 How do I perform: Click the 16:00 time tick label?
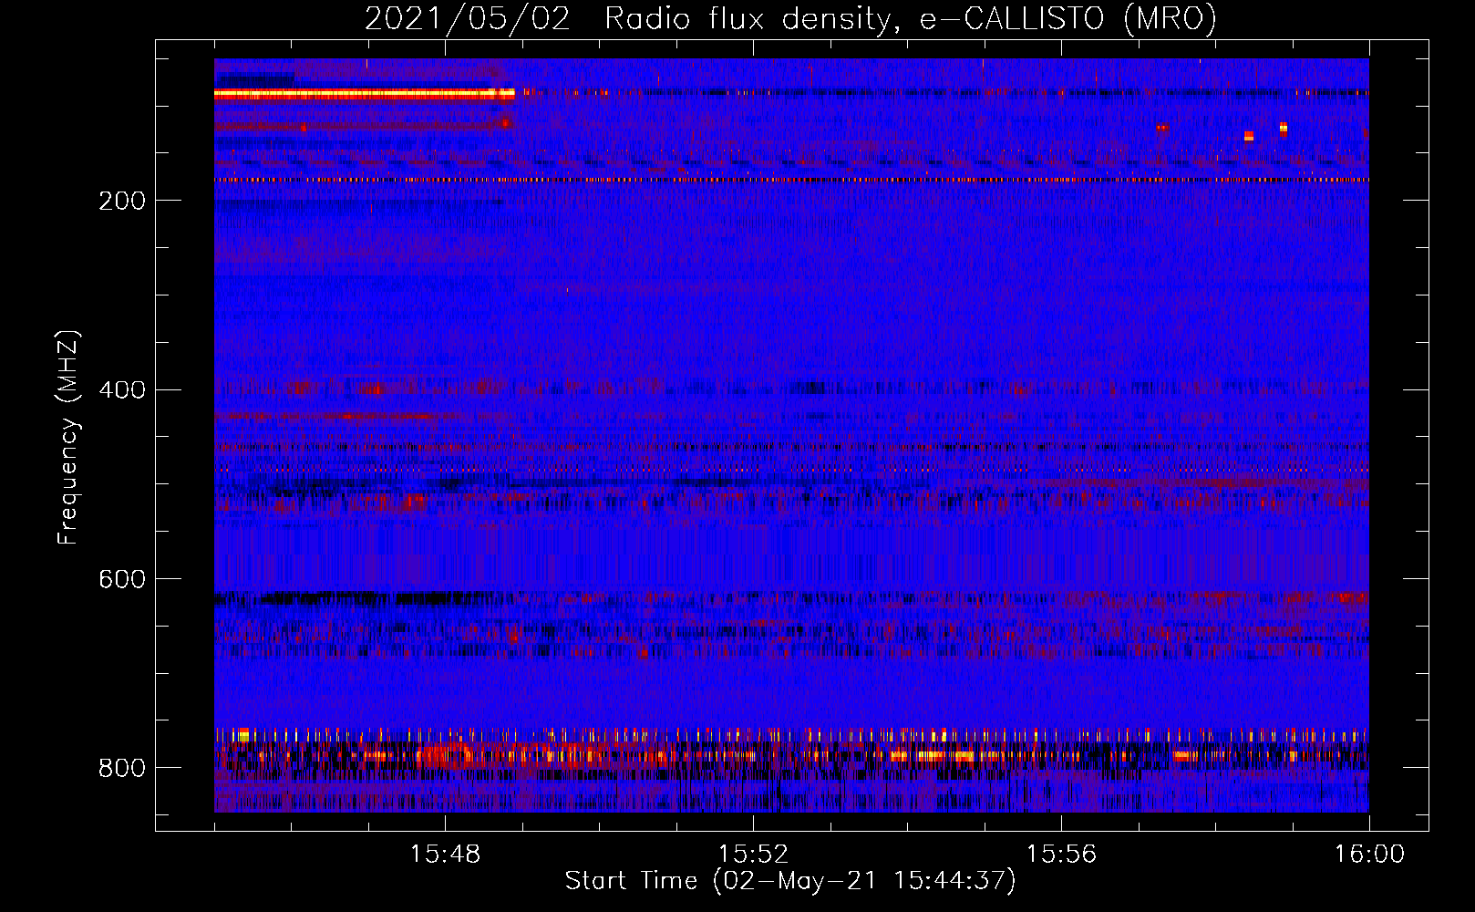pos(1369,855)
